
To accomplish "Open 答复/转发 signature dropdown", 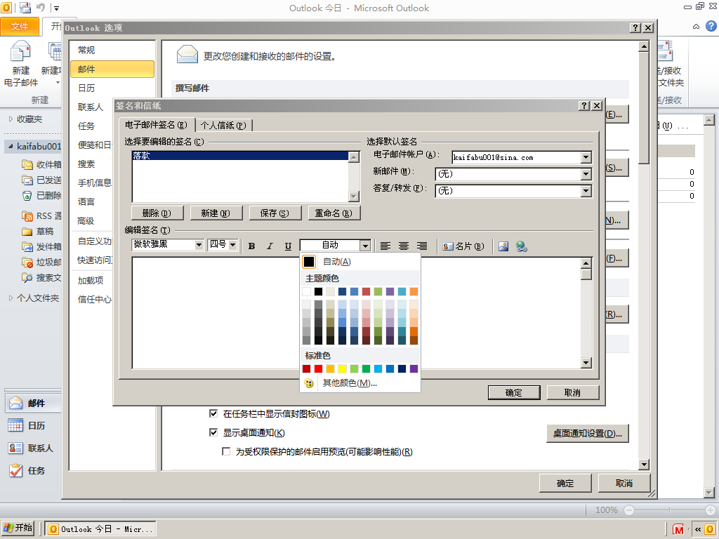I will click(586, 191).
